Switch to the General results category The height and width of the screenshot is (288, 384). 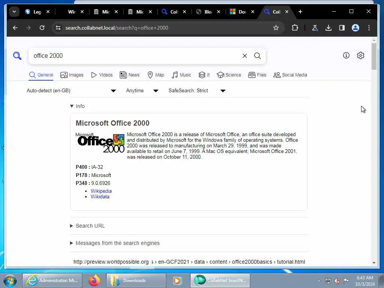coord(41,75)
